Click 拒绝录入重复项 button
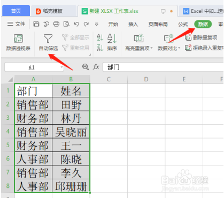Screen dimensions: 224x198 (204, 48)
